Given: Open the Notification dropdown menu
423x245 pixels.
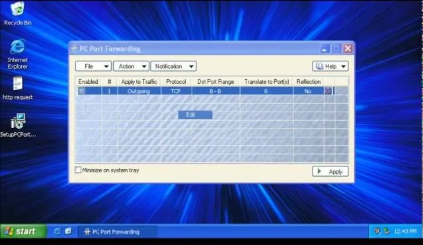Looking at the screenshot, I should pyautogui.click(x=173, y=66).
